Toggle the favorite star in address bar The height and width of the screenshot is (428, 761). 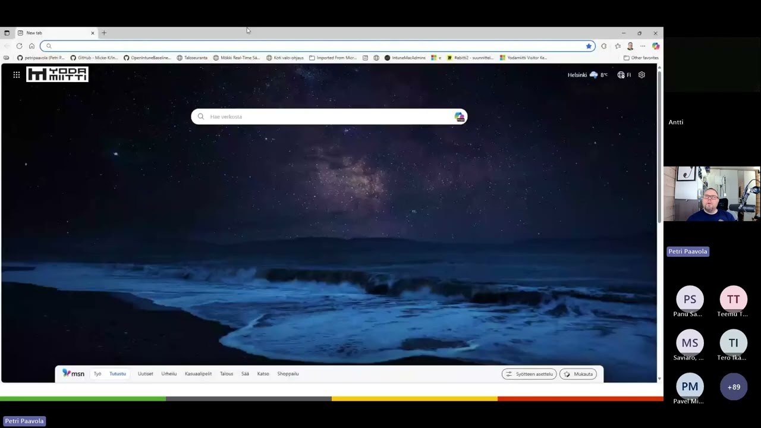click(x=589, y=46)
